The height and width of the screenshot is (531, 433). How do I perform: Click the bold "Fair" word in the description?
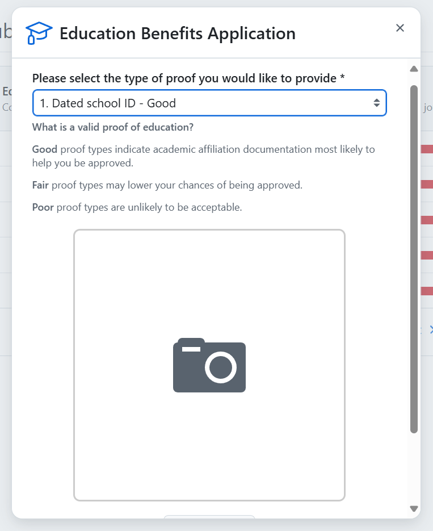click(x=40, y=185)
